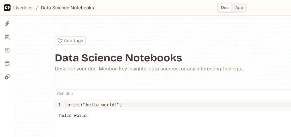Click the hello world! cell output
Viewport: 291px width, 137px height.
pyautogui.click(x=74, y=116)
